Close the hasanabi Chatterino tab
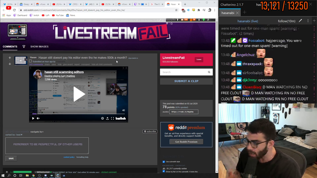The image size is (317, 178). (x=237, y=13)
